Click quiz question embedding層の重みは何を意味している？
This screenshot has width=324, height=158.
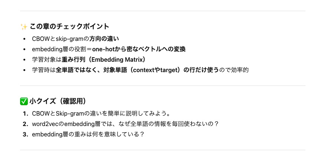88,134
